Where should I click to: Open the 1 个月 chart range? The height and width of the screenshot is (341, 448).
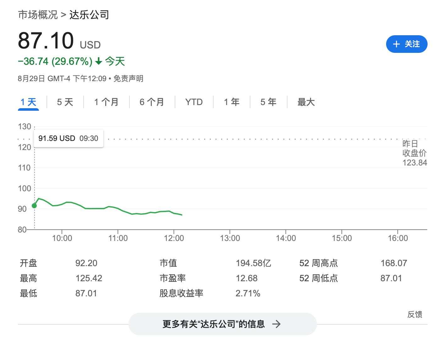107,102
